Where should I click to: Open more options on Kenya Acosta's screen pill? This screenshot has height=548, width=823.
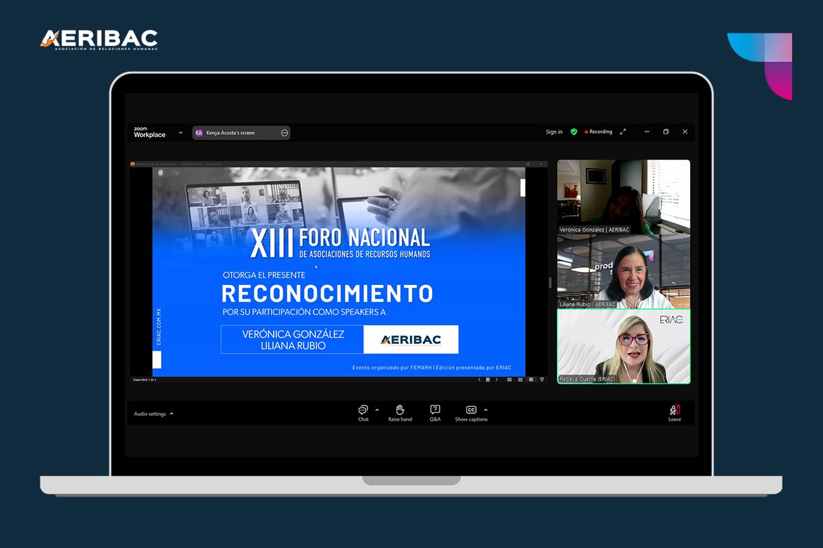click(283, 133)
